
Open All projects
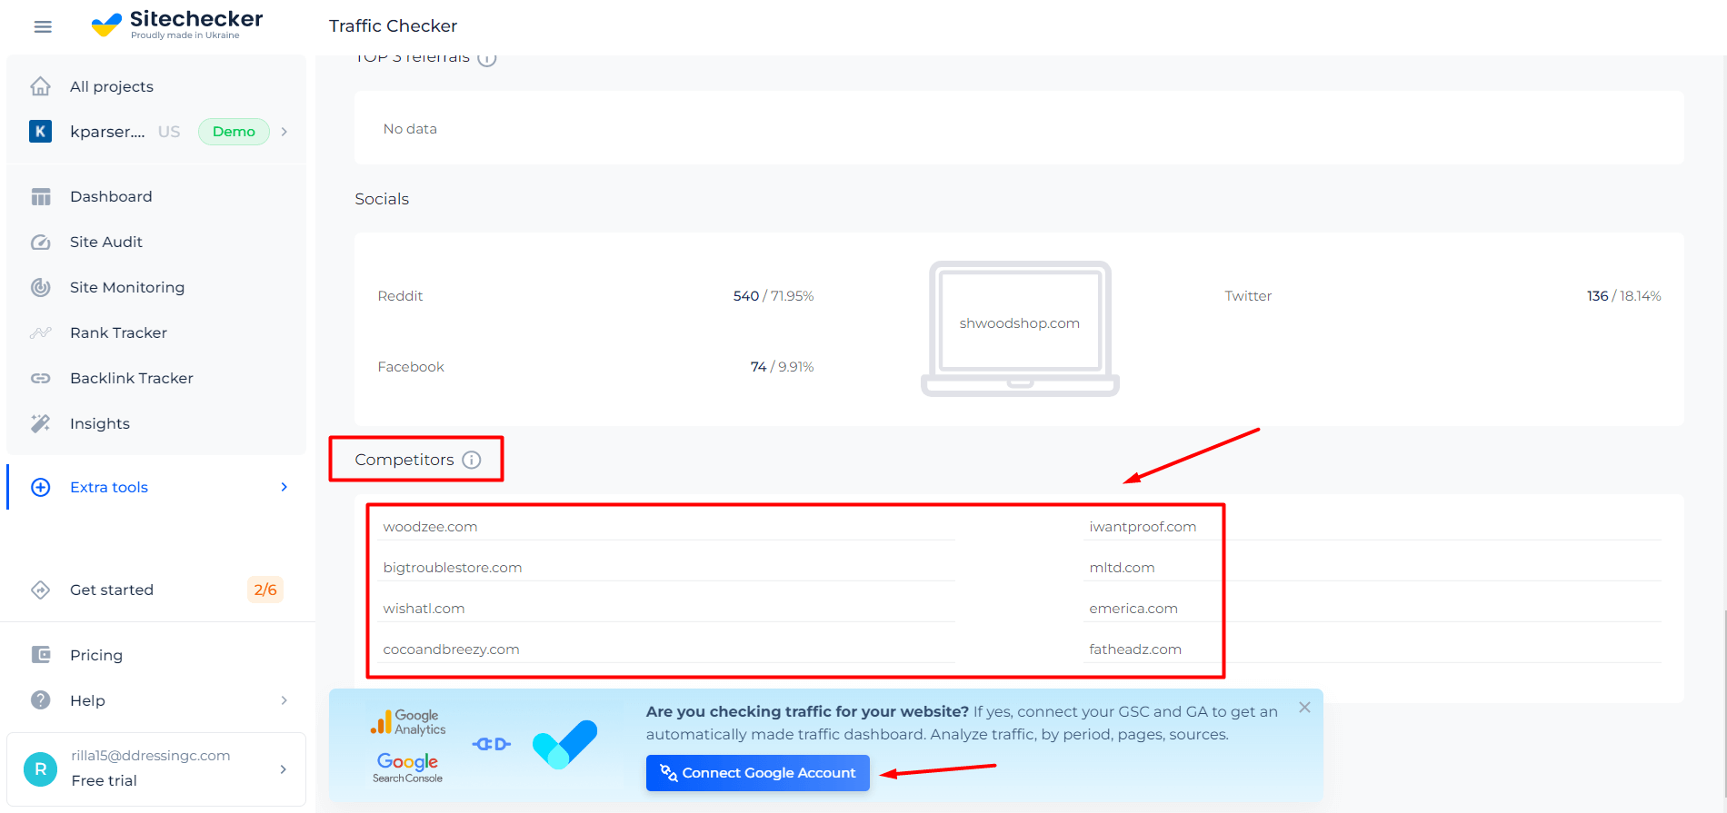pos(112,86)
